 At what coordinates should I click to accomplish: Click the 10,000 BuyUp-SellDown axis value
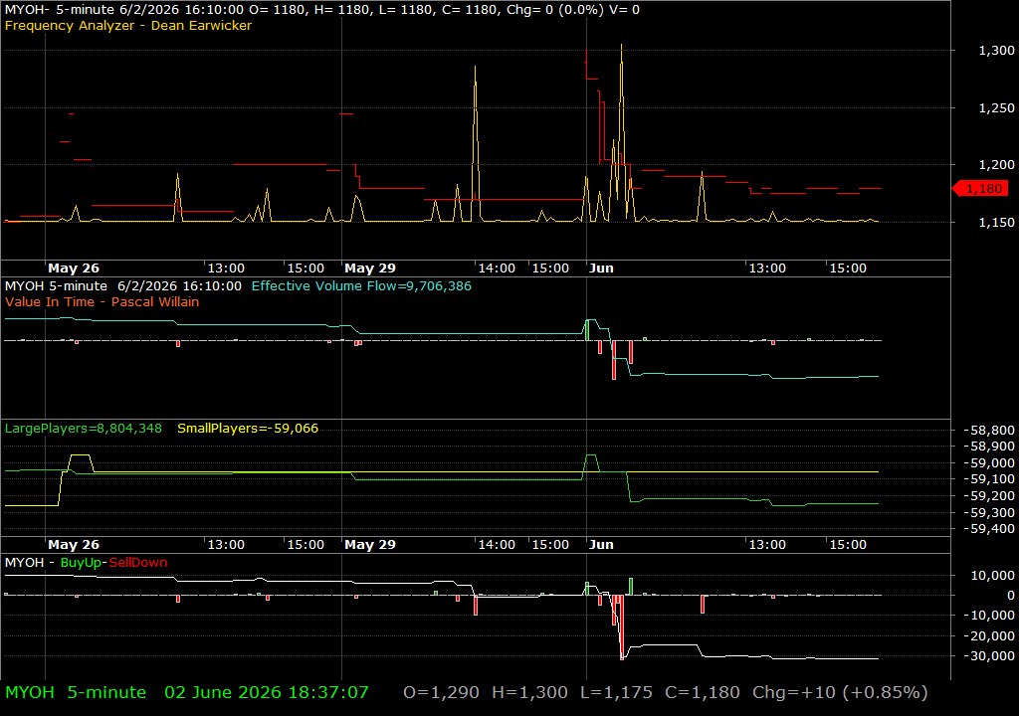[x=992, y=575]
